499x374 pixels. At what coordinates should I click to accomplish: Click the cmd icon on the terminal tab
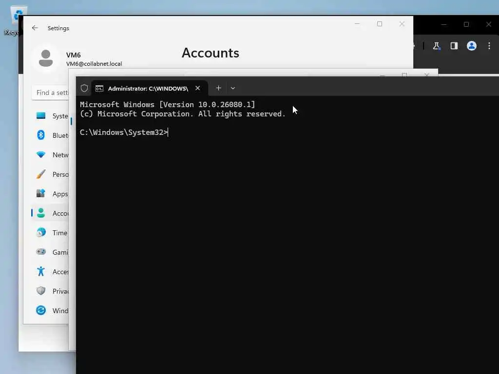click(99, 89)
